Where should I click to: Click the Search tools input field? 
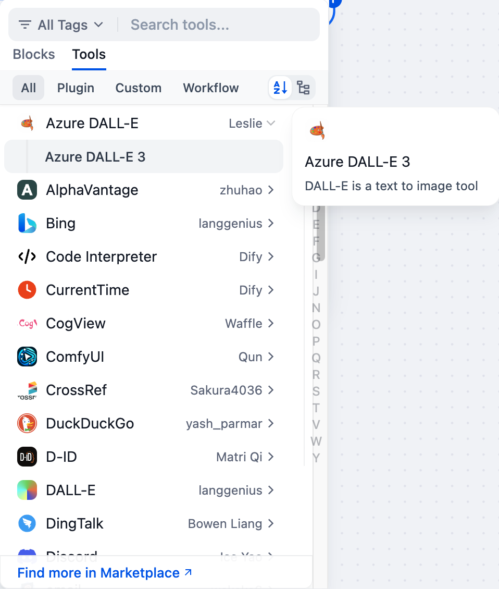[219, 24]
